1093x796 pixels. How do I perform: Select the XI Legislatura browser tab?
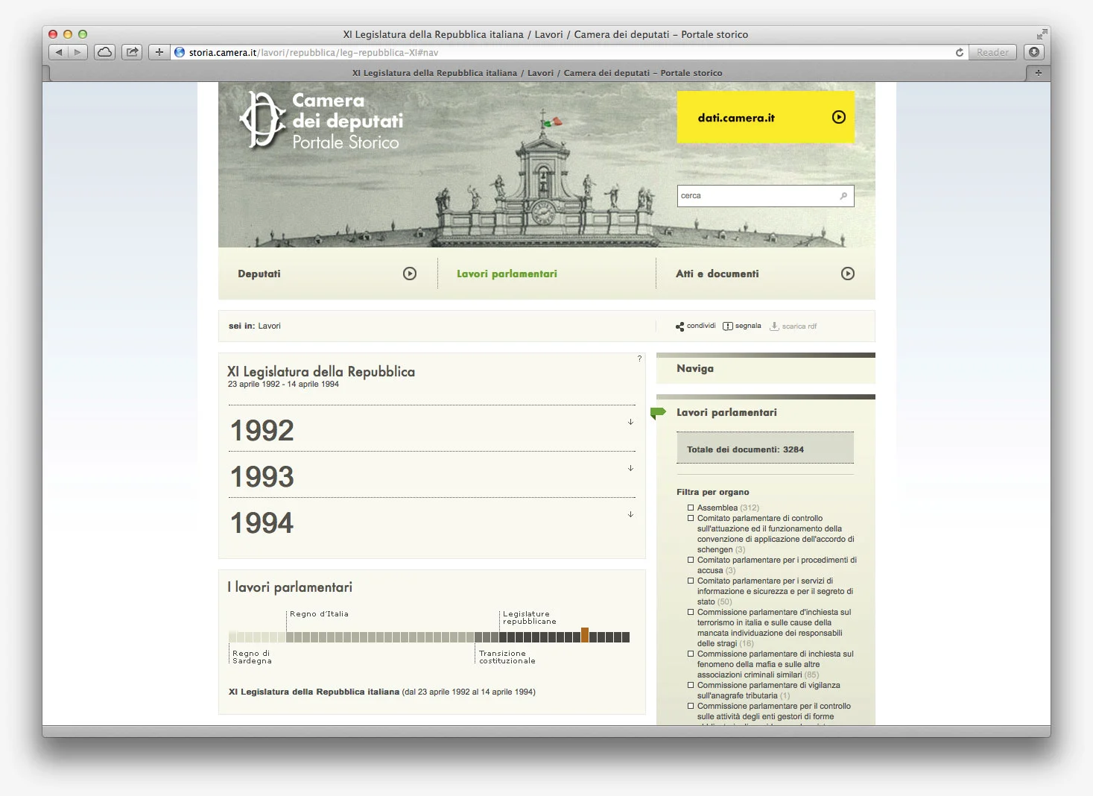[x=537, y=73]
